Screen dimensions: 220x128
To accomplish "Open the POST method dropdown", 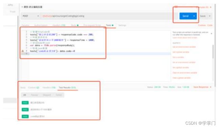I will [x=30, y=16].
